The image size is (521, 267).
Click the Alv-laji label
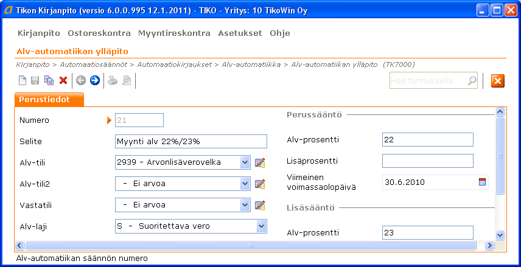click(x=33, y=227)
